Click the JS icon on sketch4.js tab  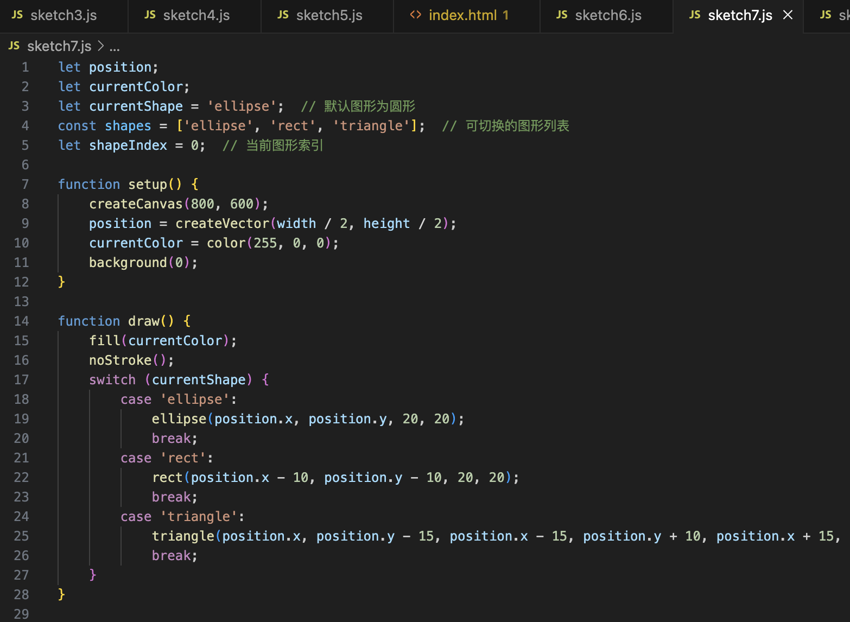click(149, 15)
